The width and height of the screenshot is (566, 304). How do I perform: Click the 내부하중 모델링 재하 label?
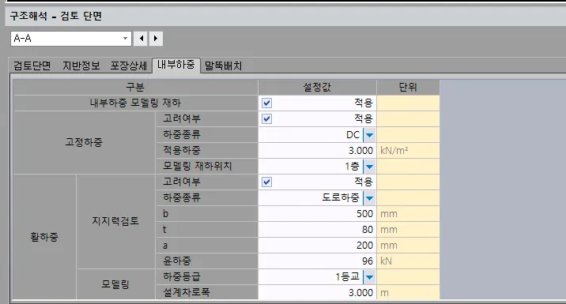(135, 103)
